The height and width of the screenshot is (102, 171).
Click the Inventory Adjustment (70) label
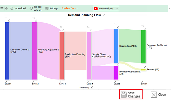130,73
